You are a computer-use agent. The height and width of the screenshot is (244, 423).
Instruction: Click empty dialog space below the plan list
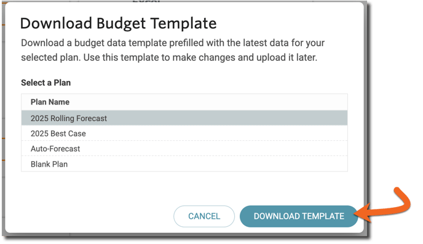click(x=184, y=187)
